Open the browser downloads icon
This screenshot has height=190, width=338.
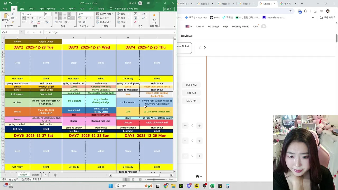pyautogui.click(x=315, y=11)
